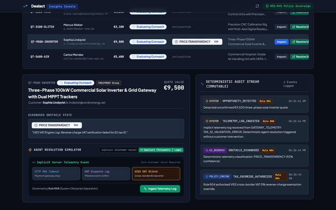This screenshot has width=336, height=210.
Task: Click Rule R04 badge on OBSTACLE_DIAGNOSED event
Action: click(x=268, y=150)
